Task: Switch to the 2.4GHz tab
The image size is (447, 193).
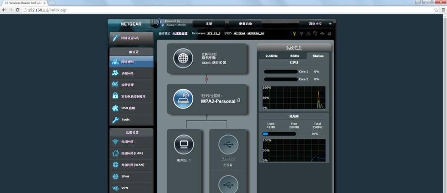Action: click(x=271, y=56)
